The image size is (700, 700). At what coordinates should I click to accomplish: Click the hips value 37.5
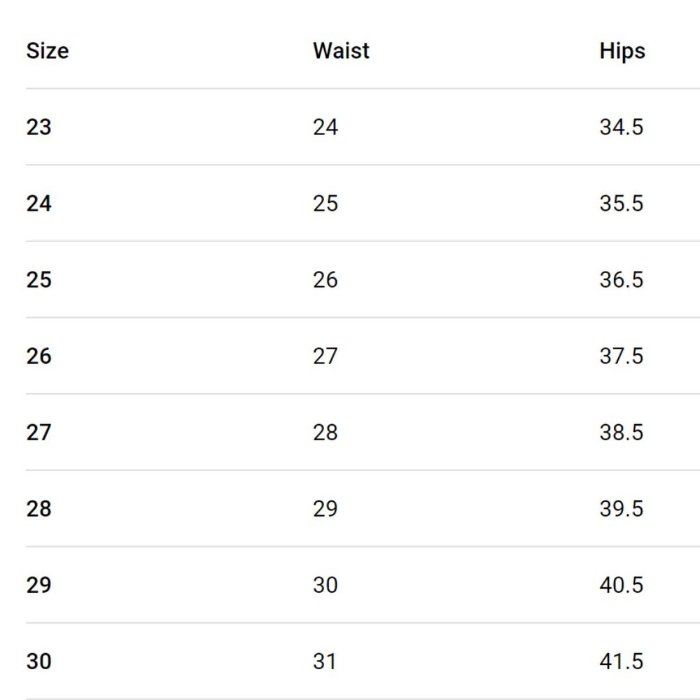[621, 356]
